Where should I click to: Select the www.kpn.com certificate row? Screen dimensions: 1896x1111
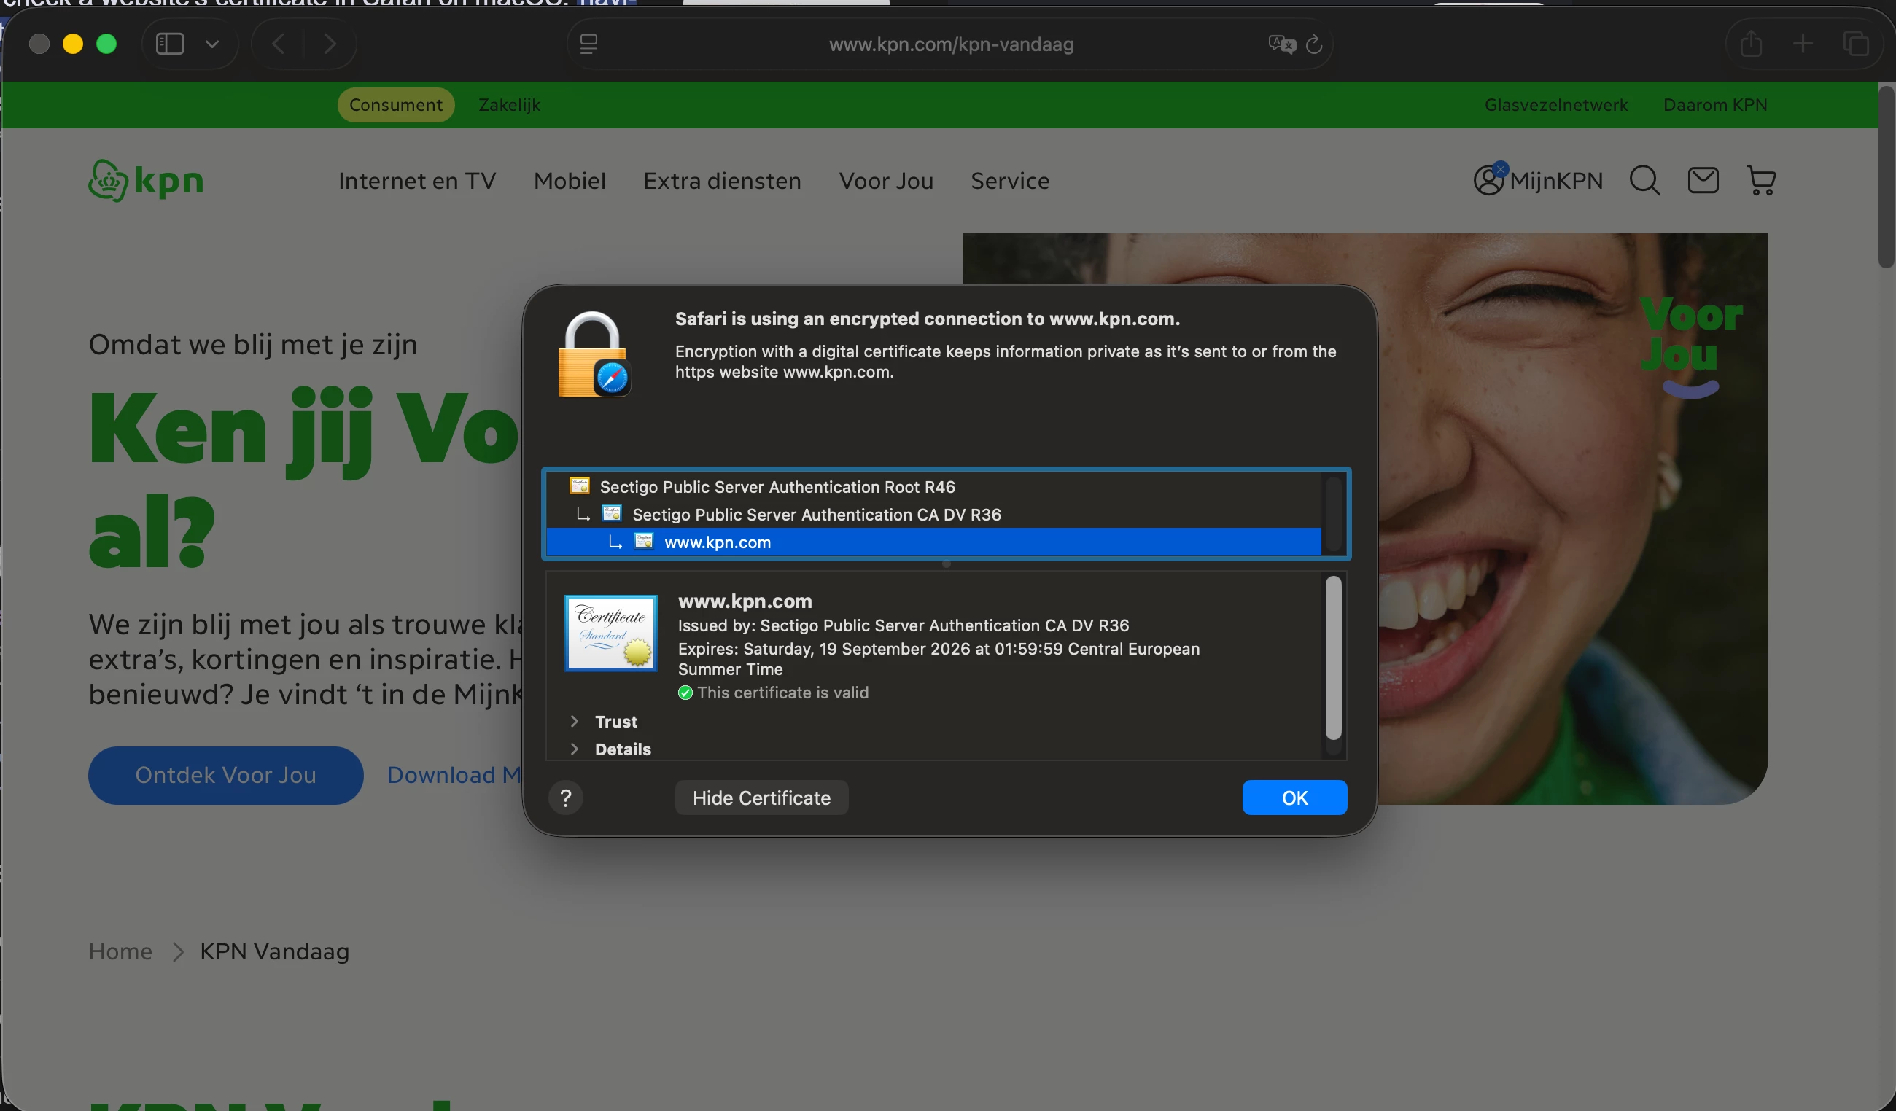pyautogui.click(x=717, y=542)
